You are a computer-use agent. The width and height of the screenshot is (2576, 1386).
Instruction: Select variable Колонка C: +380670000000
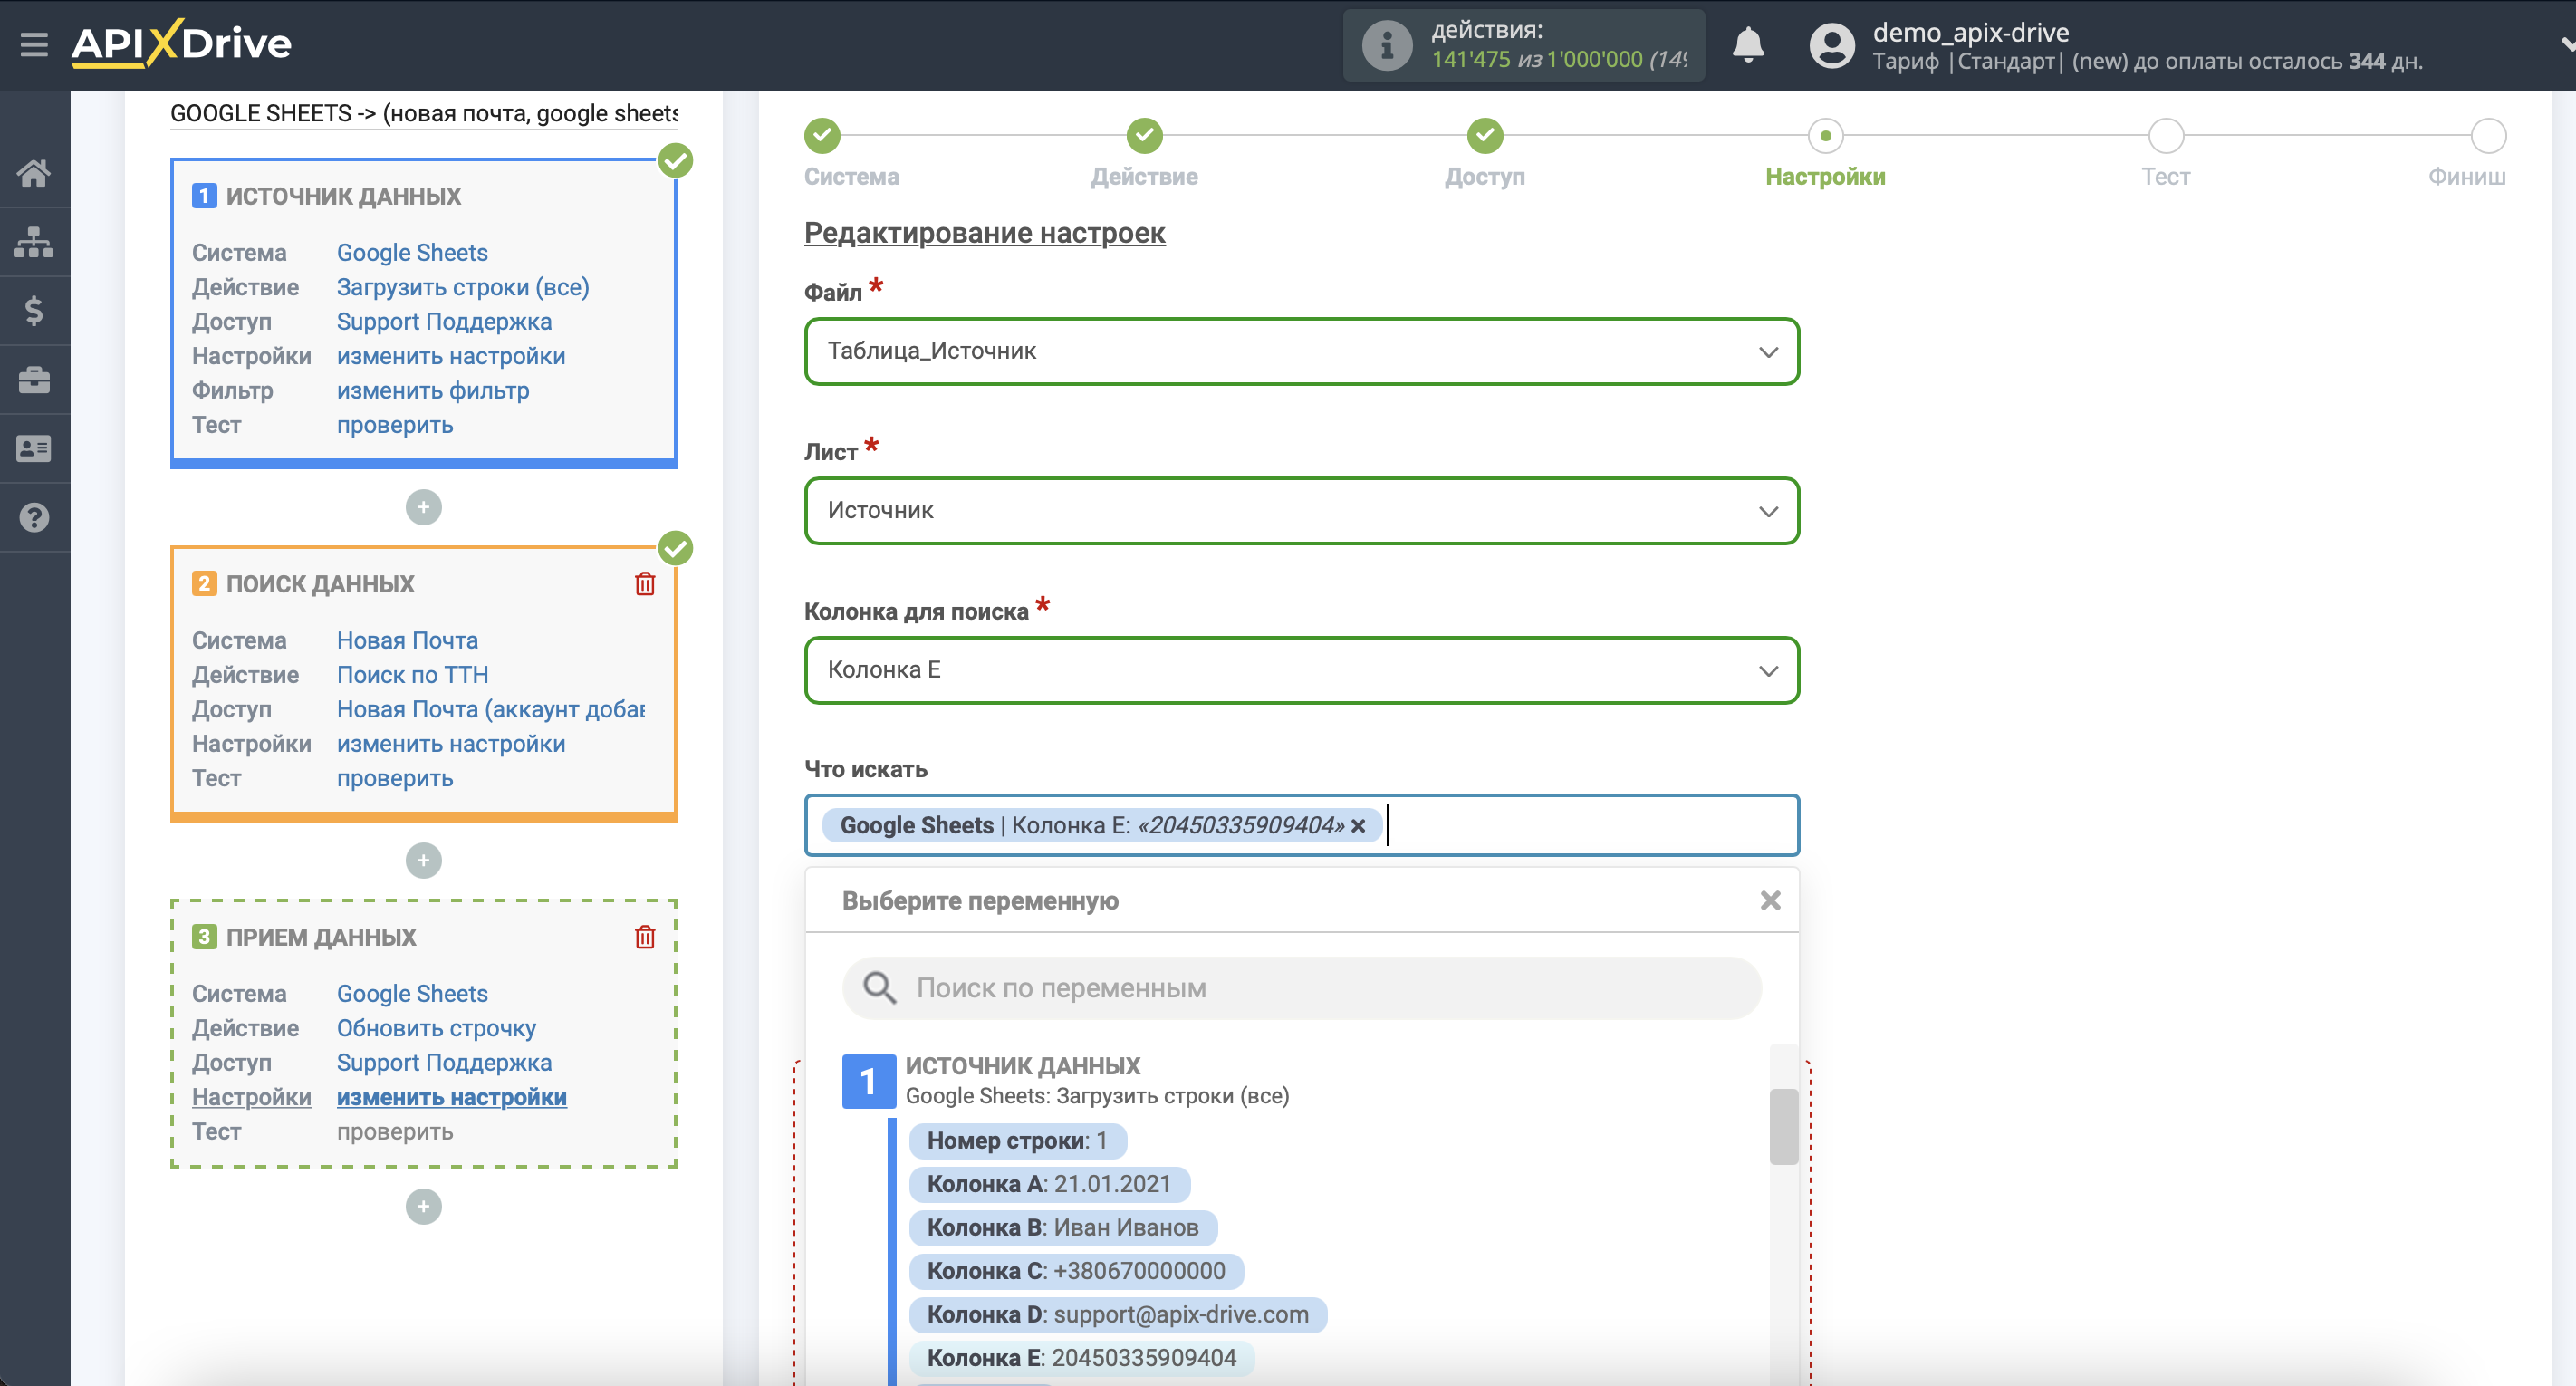click(x=1076, y=1271)
